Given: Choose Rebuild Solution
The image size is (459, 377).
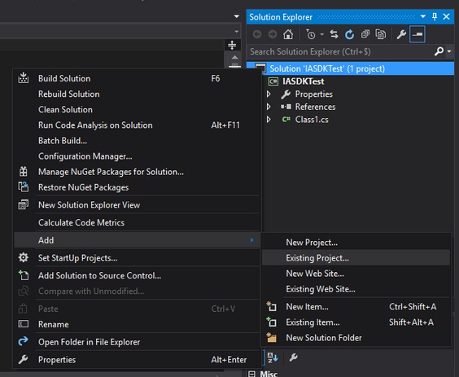Looking at the screenshot, I should coord(137,94).
